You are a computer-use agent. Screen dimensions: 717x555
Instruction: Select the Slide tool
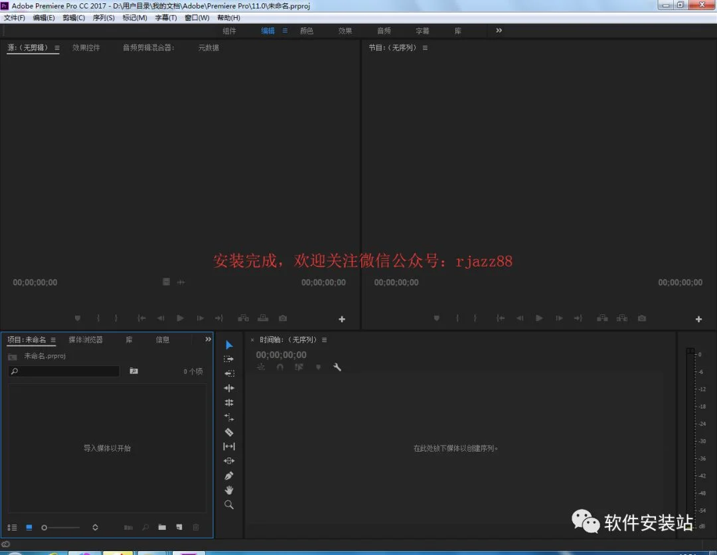pyautogui.click(x=229, y=461)
